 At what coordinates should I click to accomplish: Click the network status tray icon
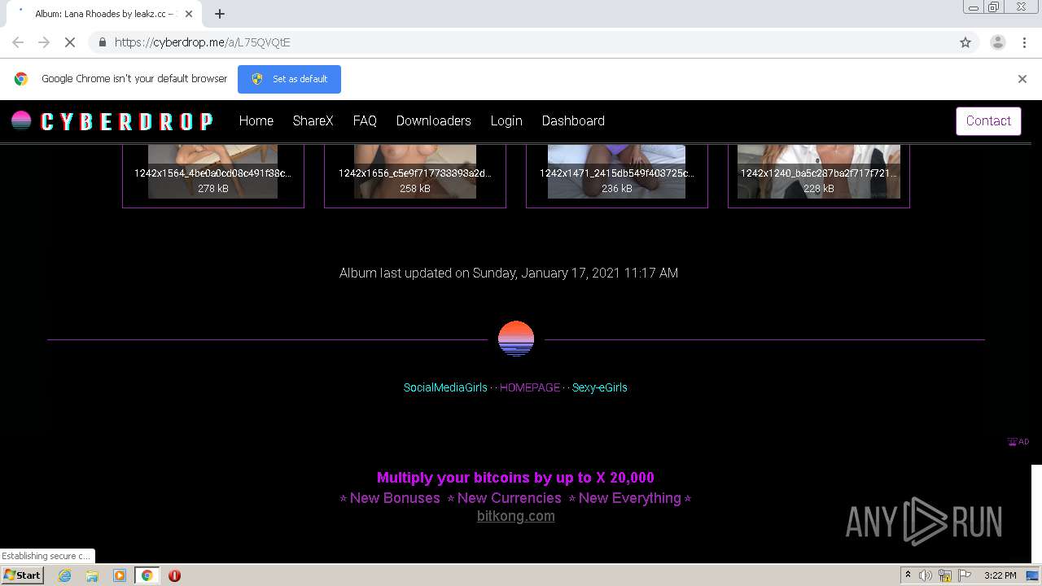point(945,575)
